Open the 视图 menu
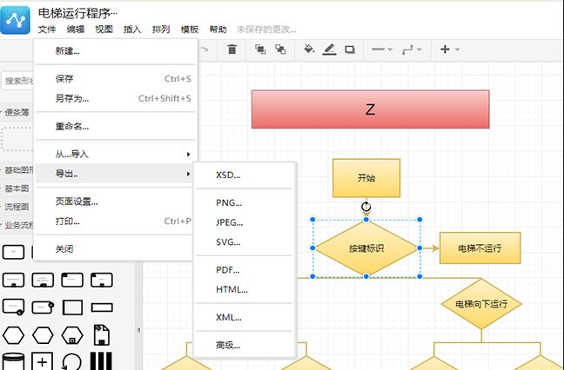 (104, 30)
